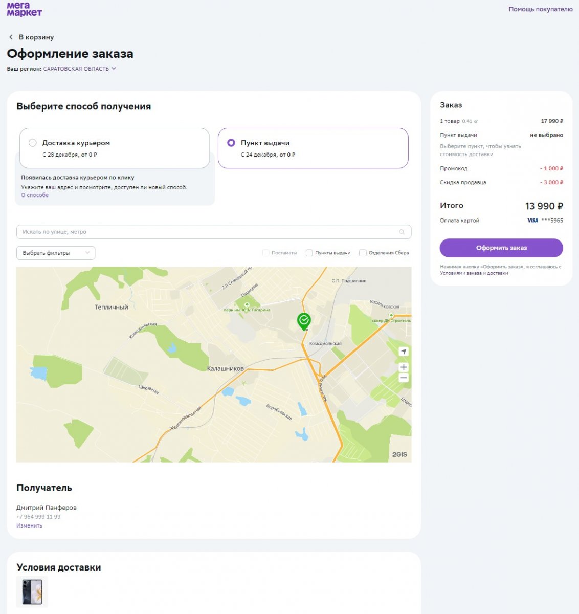Click the street or metro search field
The width and height of the screenshot is (579, 614).
[214, 232]
